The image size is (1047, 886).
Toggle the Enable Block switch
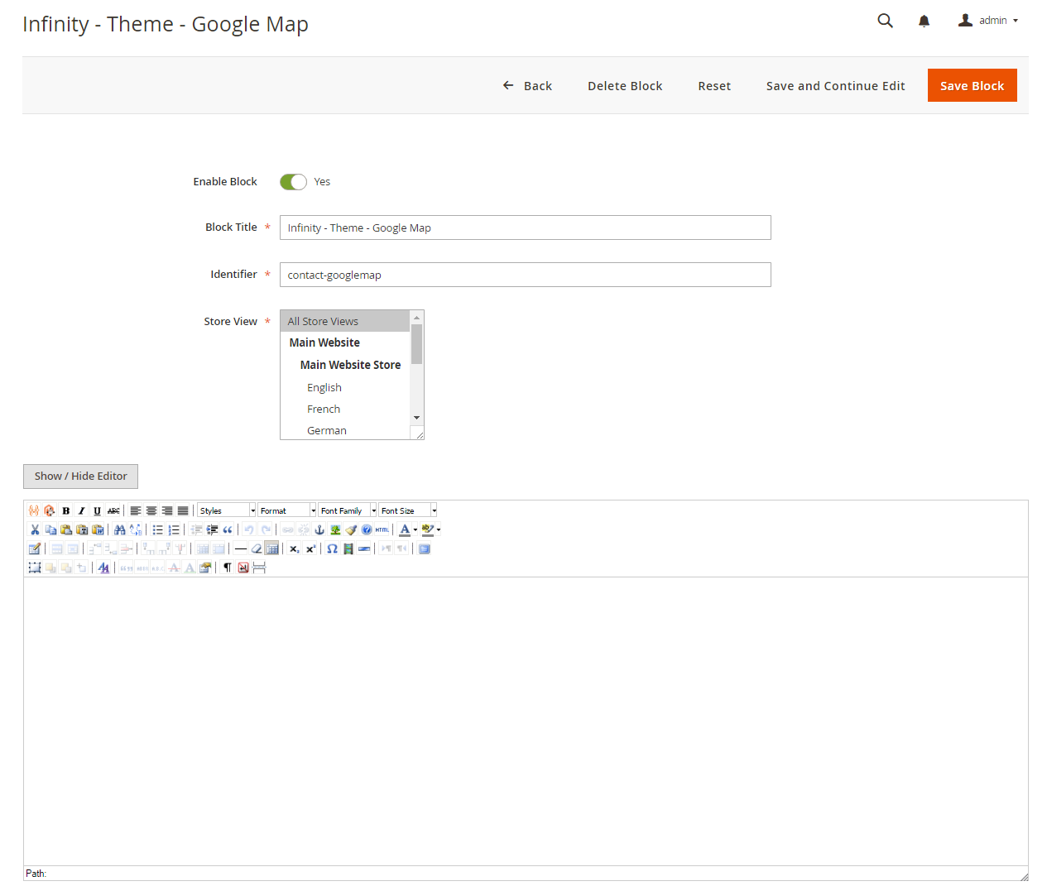pos(293,182)
